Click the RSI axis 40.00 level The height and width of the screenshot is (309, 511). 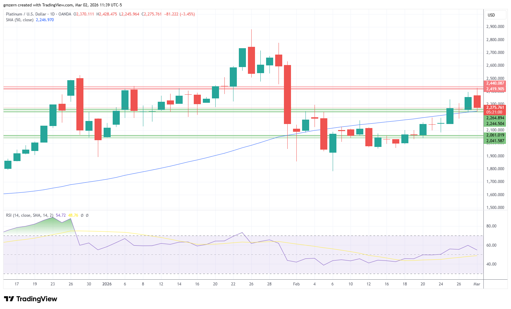(491, 264)
